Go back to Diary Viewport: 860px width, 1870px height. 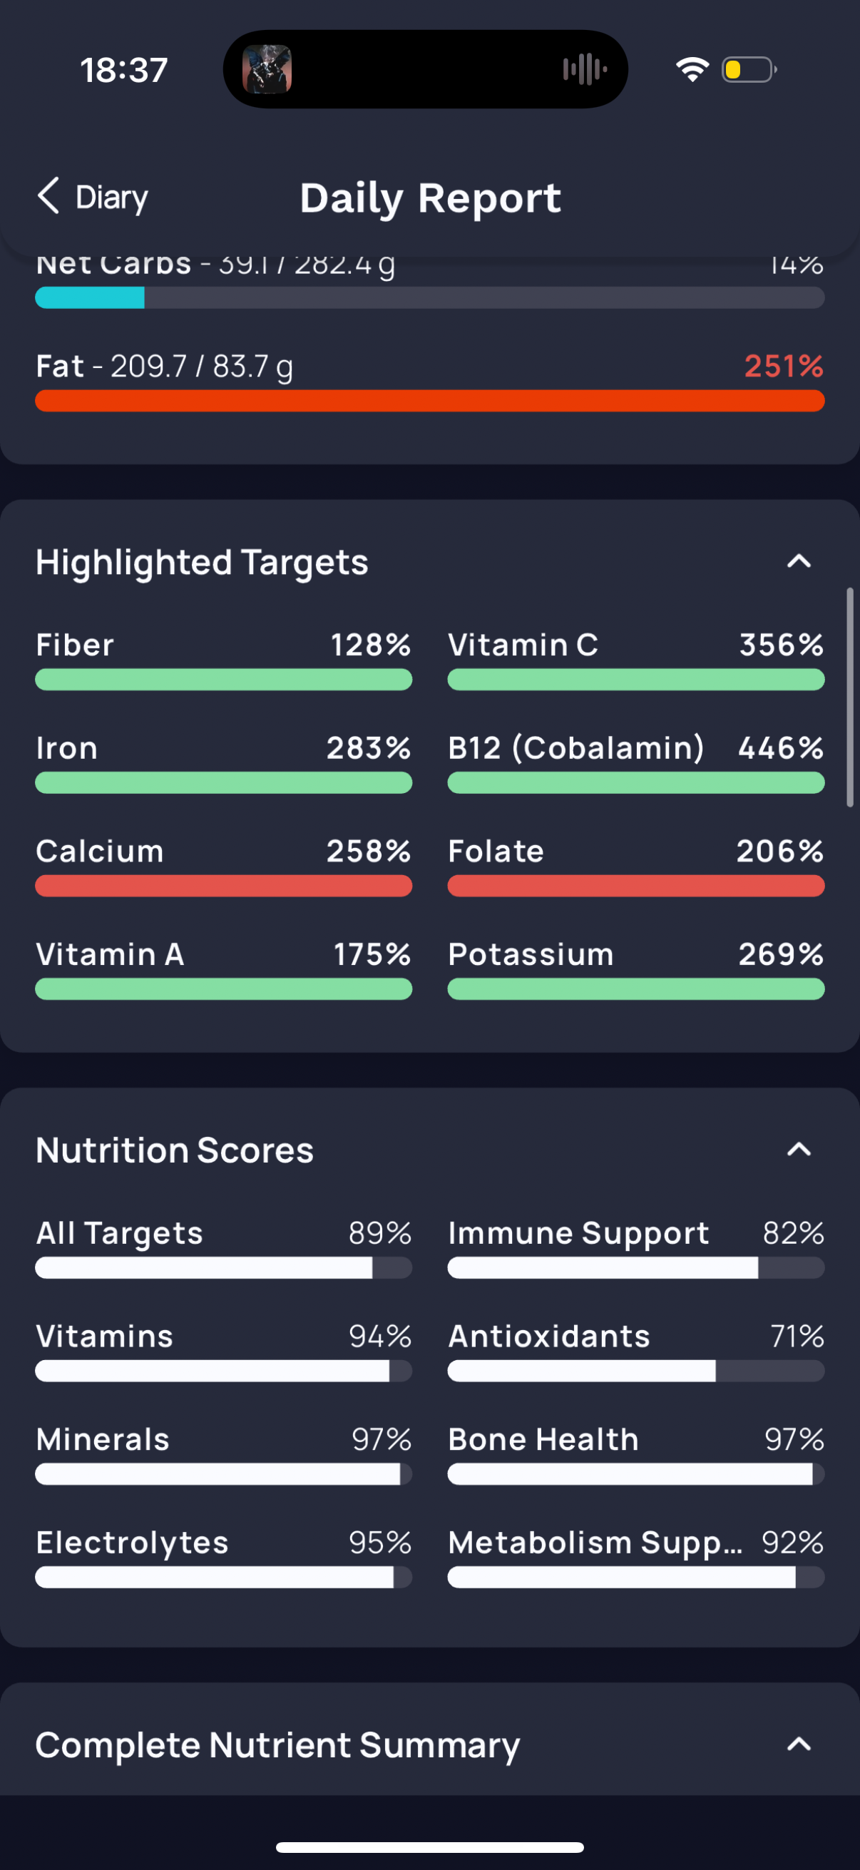coord(93,197)
